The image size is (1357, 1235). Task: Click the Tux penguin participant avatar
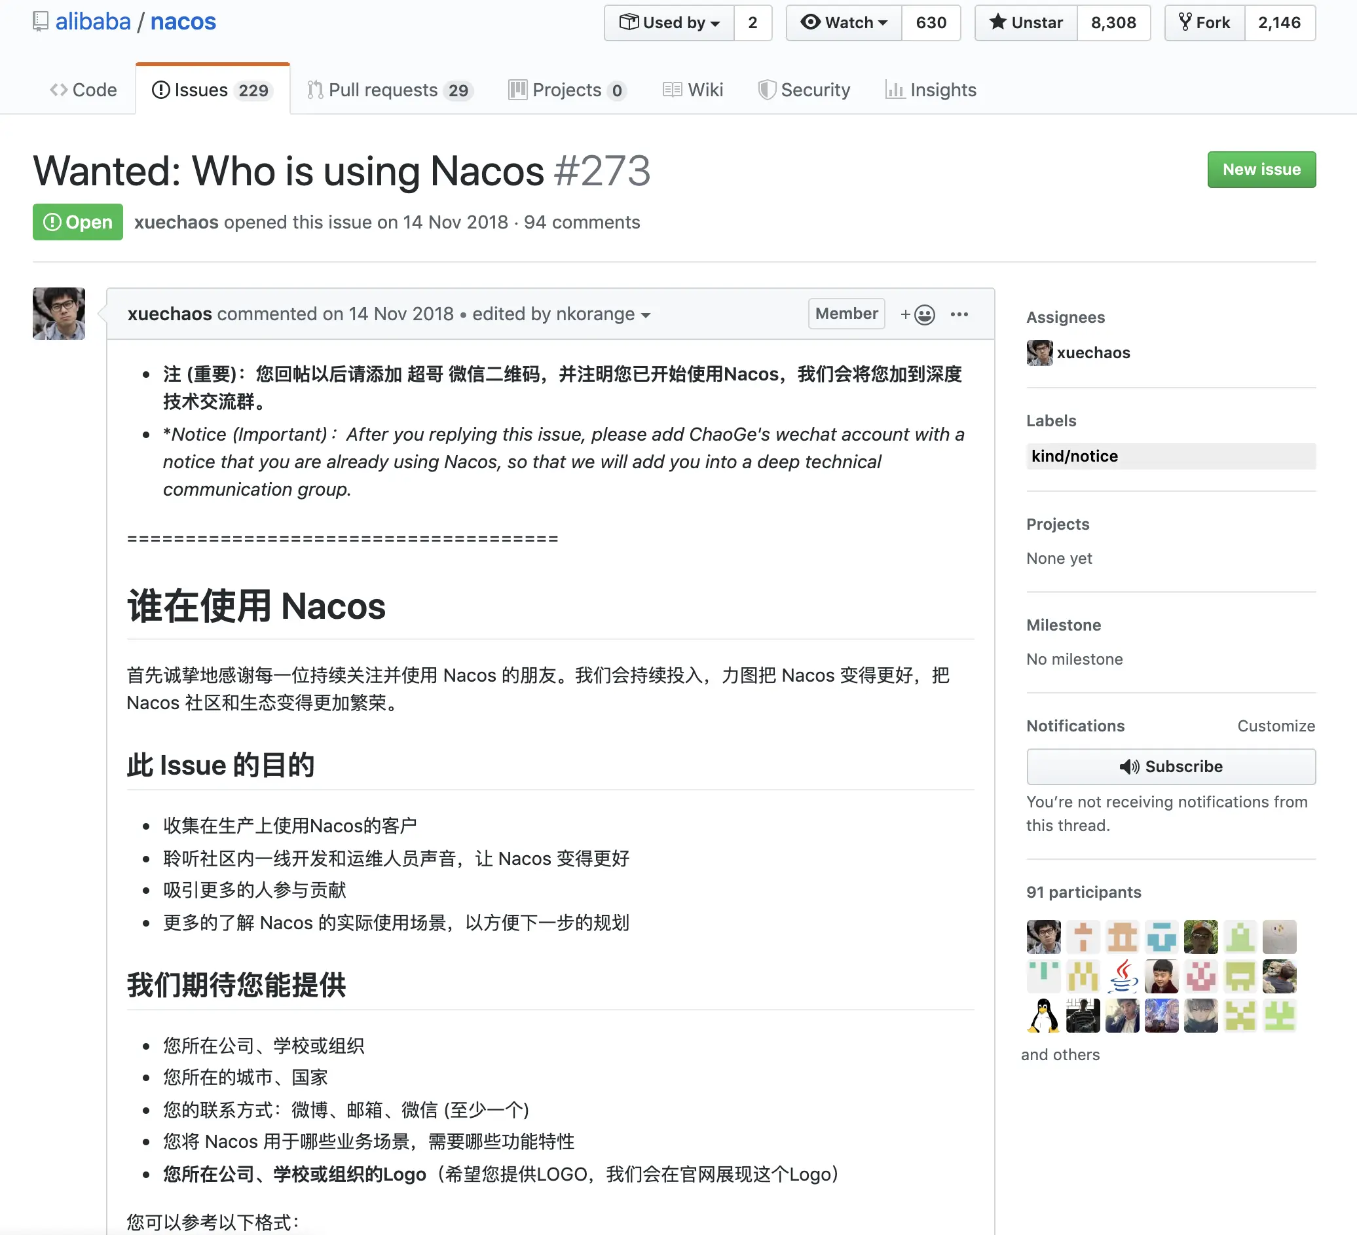[x=1043, y=1016]
